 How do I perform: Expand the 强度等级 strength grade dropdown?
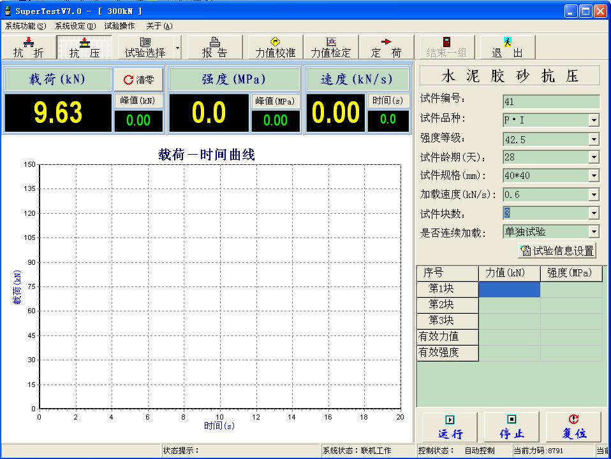[593, 139]
